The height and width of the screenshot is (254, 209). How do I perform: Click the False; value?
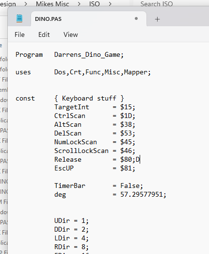[x=131, y=186]
